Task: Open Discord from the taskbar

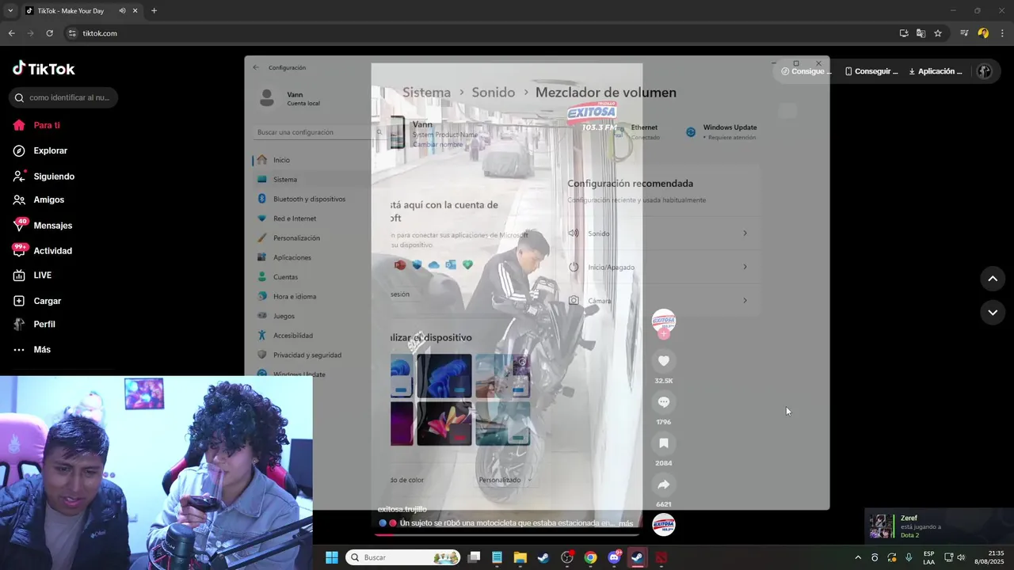Action: (x=614, y=557)
